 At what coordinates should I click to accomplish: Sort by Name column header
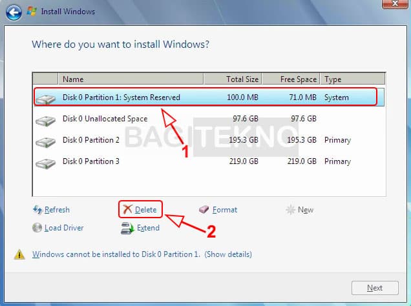click(131, 79)
